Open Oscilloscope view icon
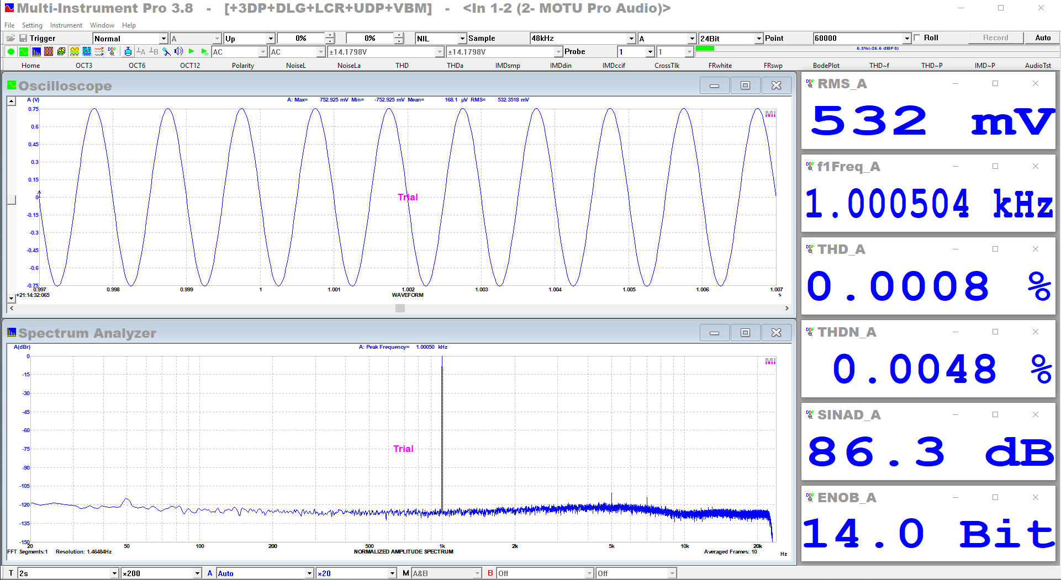This screenshot has height=580, width=1061. [x=23, y=51]
